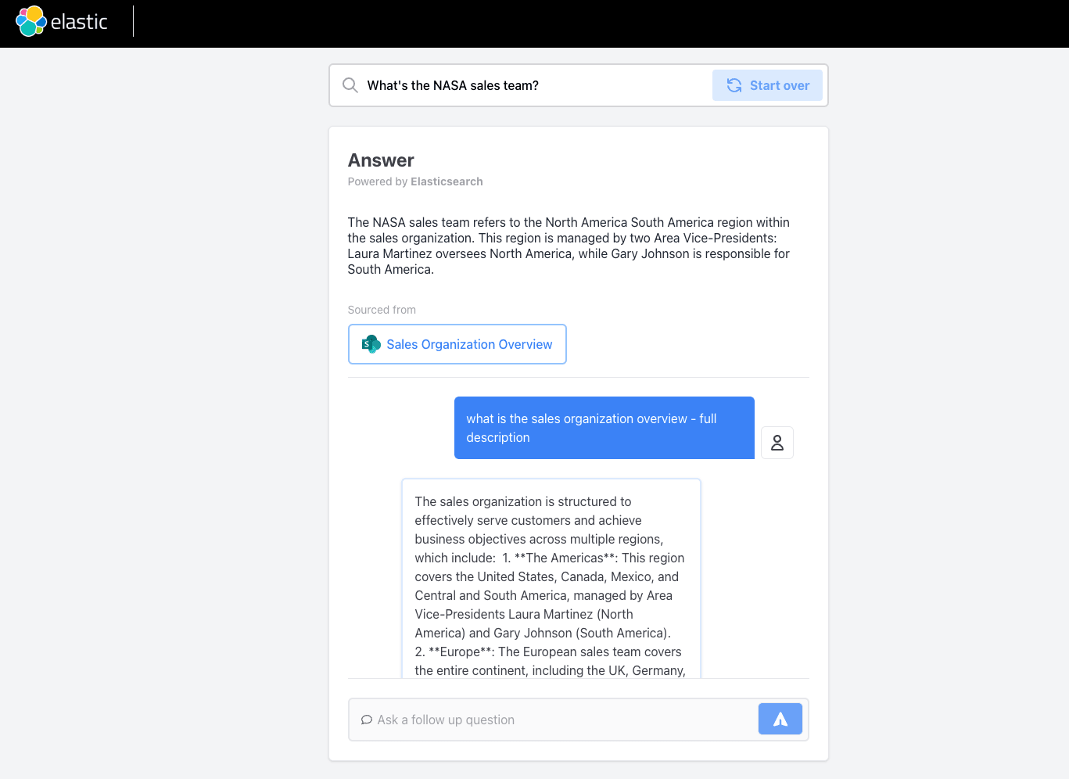Click the blue user question bubble

pyautogui.click(x=604, y=428)
